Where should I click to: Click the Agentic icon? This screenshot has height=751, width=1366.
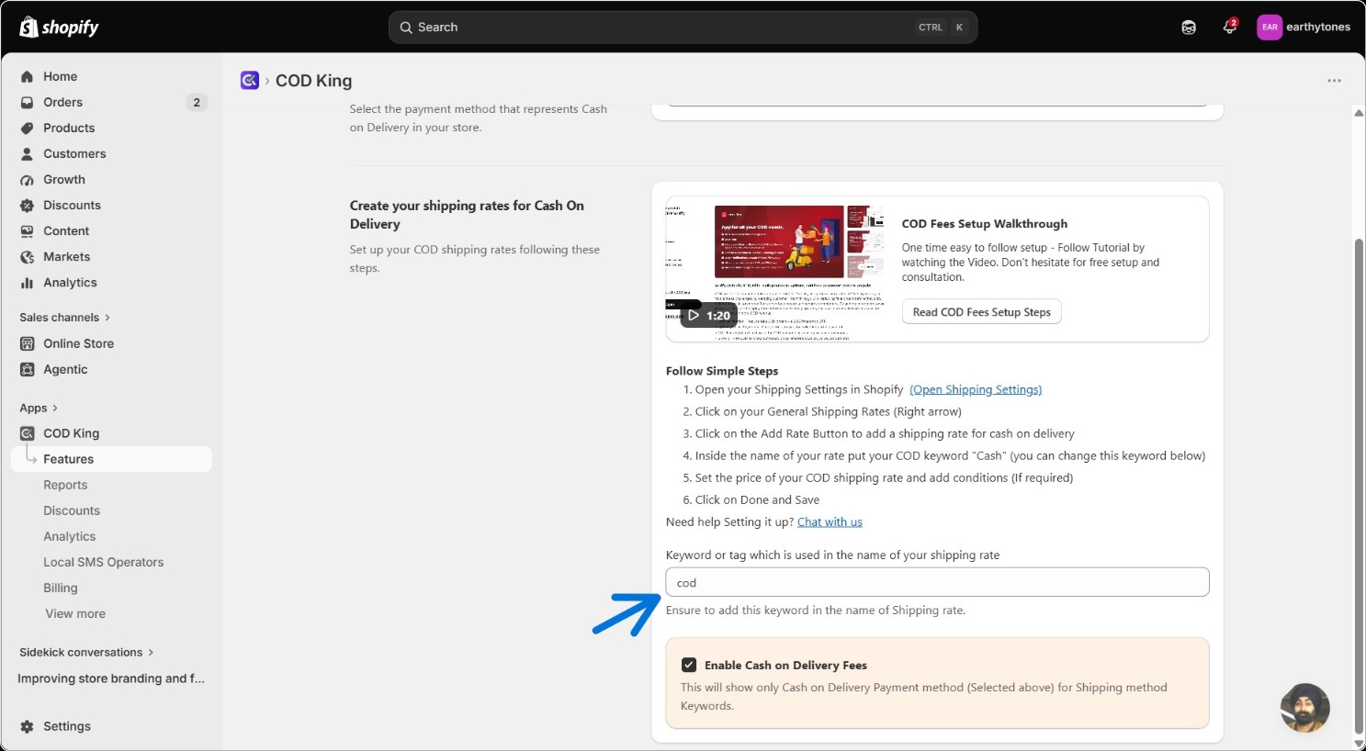pyautogui.click(x=27, y=369)
